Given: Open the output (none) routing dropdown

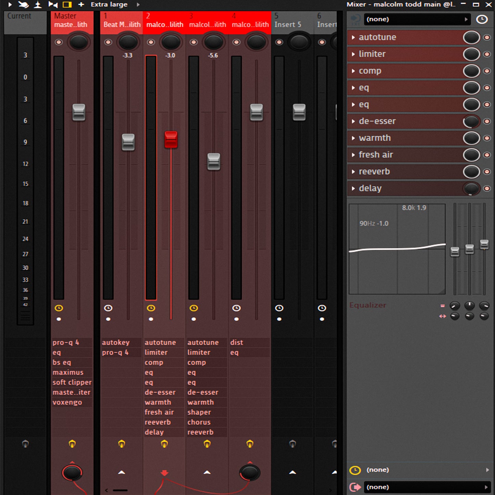Looking at the screenshot, I should pos(427,487).
